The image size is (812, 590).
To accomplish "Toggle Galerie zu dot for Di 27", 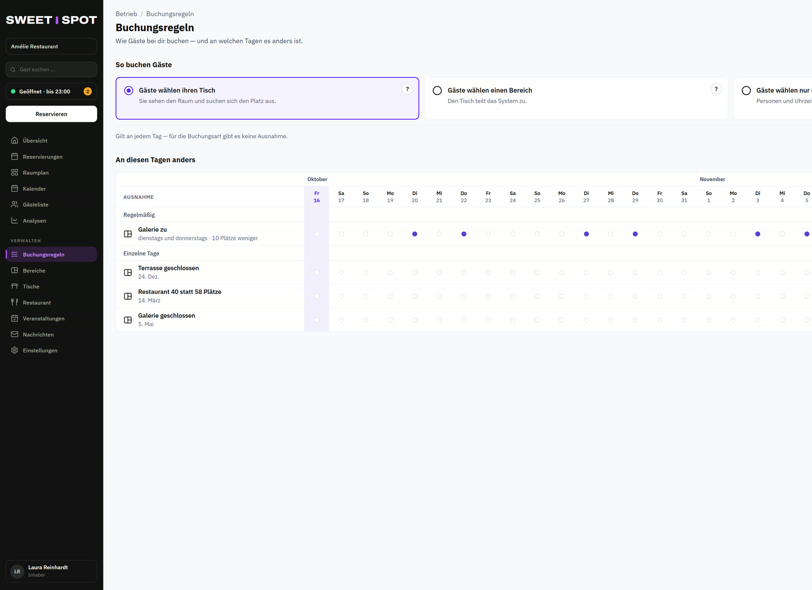I will 586,234.
